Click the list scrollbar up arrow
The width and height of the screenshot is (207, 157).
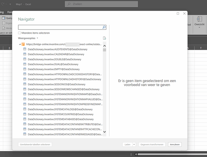(104, 46)
